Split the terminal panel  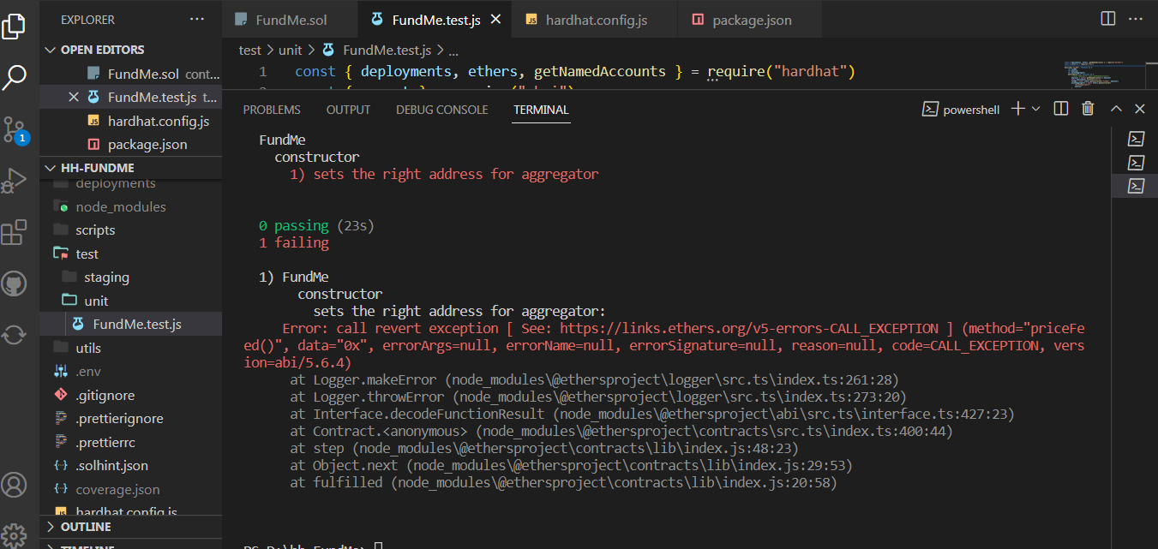(x=1060, y=109)
